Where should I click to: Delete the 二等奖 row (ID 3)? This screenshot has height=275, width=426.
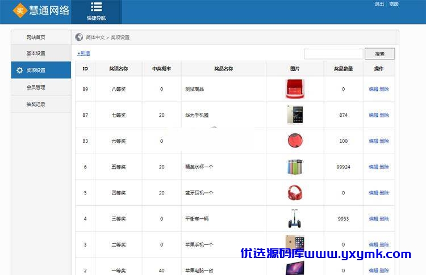(x=384, y=244)
